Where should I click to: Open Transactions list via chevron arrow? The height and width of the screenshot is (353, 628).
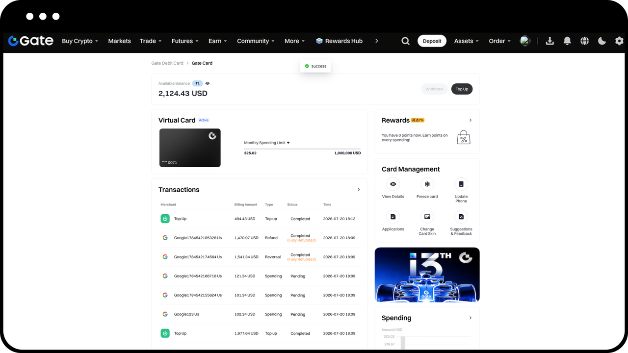tap(359, 190)
